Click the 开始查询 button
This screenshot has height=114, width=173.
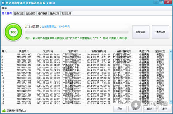point(141,32)
